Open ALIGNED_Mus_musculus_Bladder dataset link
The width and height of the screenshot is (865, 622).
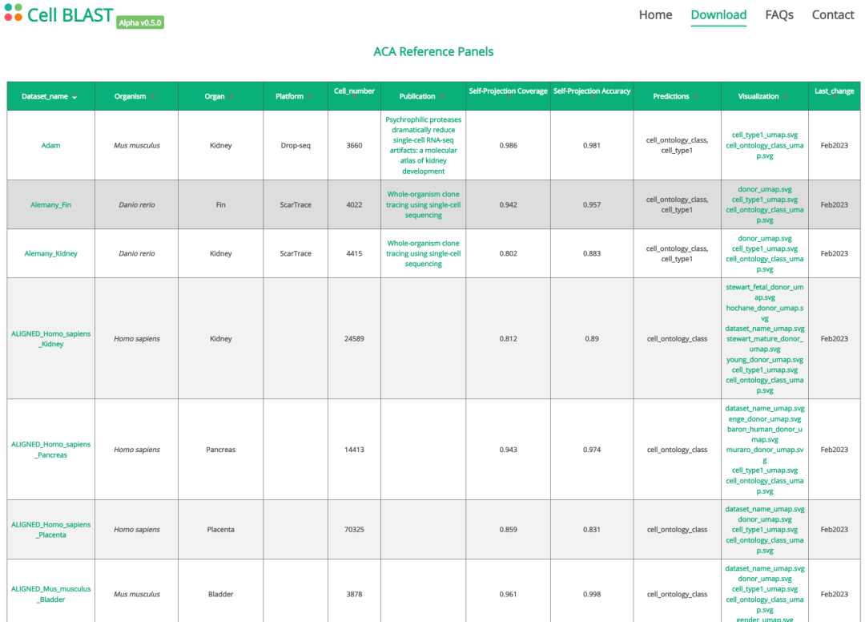(x=50, y=595)
